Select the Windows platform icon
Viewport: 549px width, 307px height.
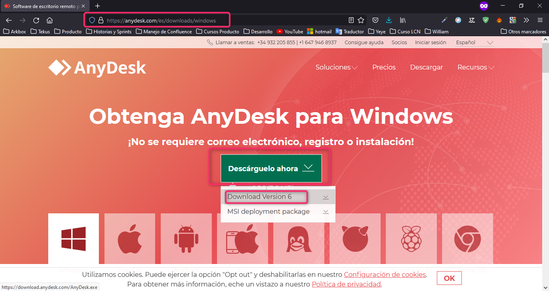tap(73, 239)
